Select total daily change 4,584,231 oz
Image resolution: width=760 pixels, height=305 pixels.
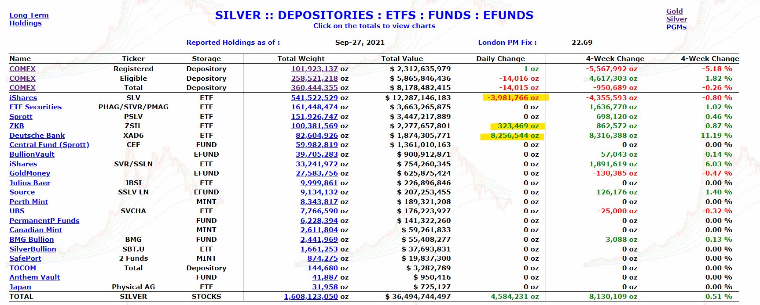pyautogui.click(x=514, y=297)
